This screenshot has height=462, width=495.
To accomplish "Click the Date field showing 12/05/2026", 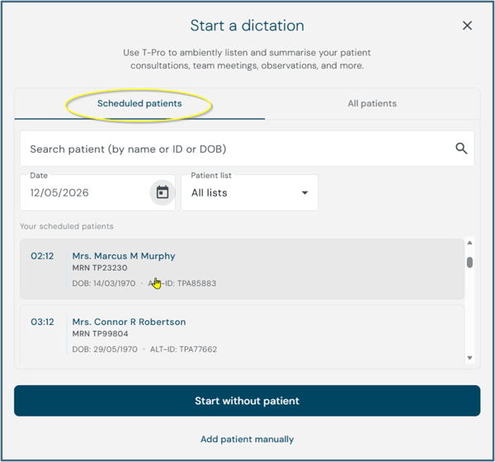I will (97, 192).
